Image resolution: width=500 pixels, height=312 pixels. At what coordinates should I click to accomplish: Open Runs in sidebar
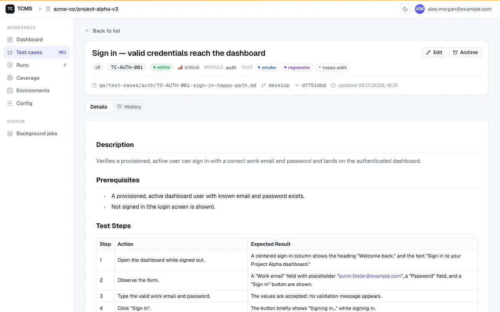37,65
